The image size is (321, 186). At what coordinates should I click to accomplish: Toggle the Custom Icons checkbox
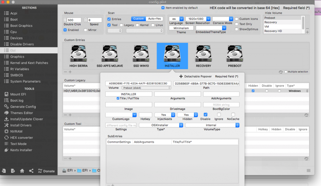point(237,19)
